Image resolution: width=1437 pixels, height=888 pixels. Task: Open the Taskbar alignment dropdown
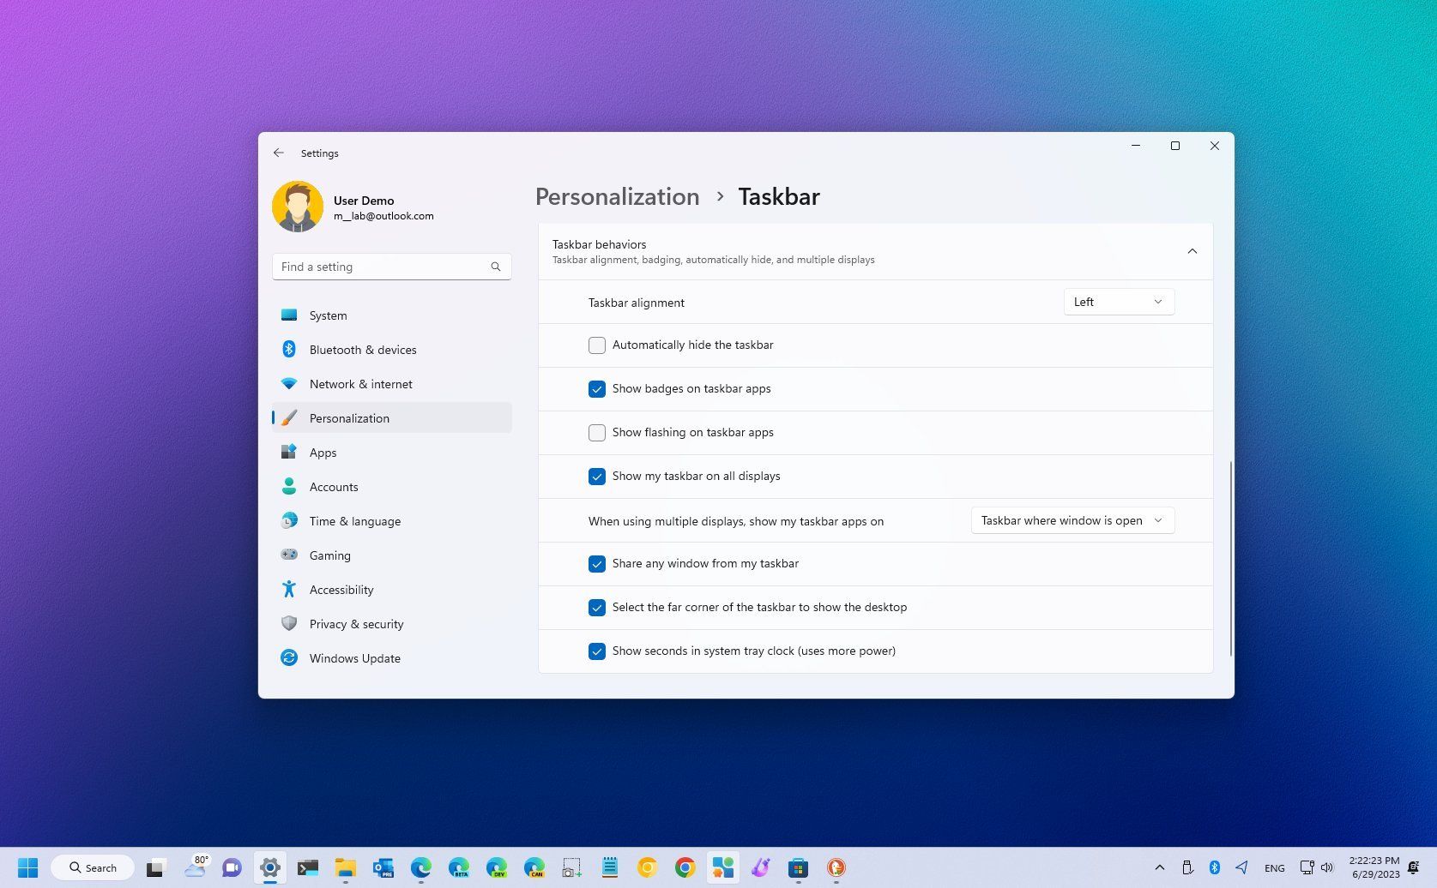pos(1118,302)
